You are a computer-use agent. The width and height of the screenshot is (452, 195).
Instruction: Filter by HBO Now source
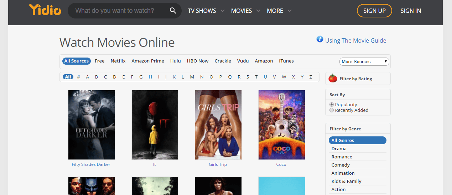pos(198,61)
